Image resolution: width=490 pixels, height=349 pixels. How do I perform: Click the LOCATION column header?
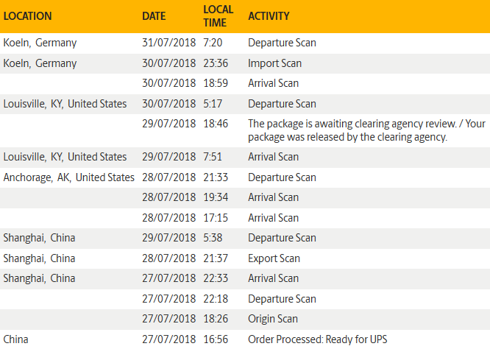pyautogui.click(x=29, y=16)
